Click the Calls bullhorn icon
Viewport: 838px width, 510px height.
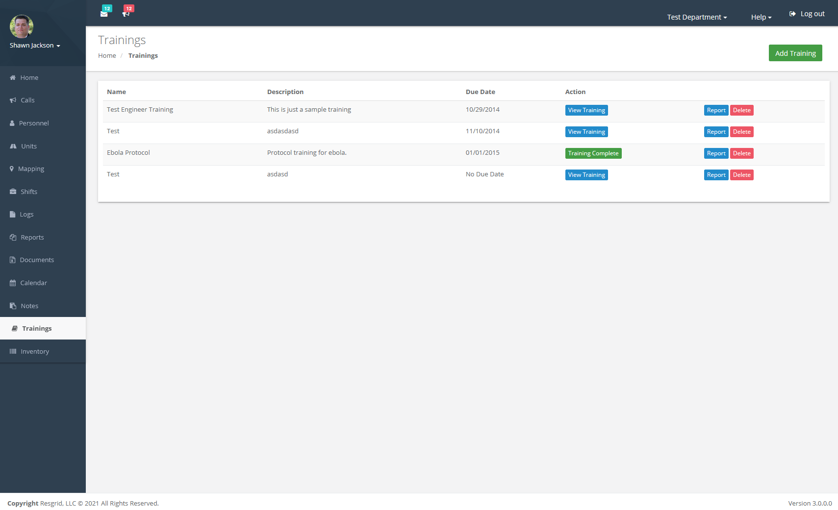(13, 100)
